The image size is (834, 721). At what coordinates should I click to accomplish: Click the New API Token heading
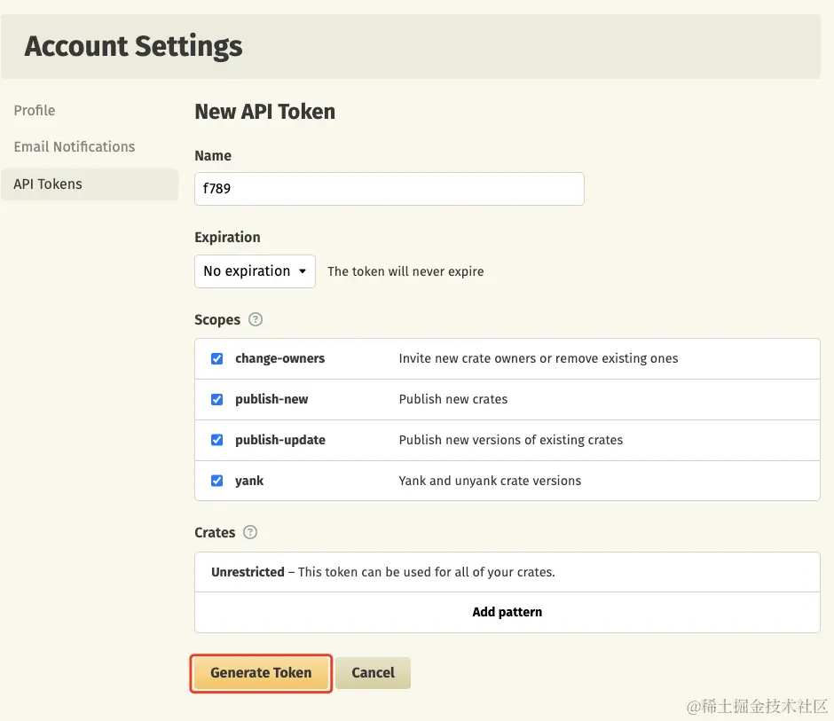click(x=264, y=112)
